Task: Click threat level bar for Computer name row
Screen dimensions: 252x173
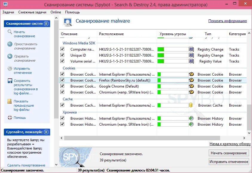Action: tap(173, 49)
